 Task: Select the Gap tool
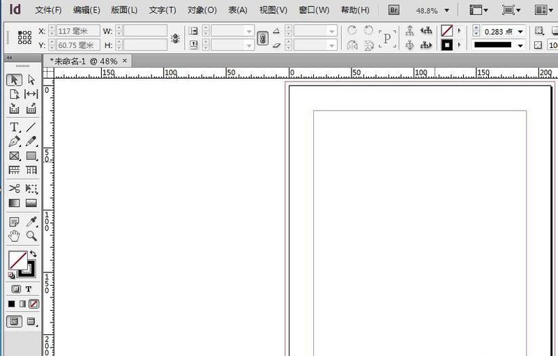(31, 94)
